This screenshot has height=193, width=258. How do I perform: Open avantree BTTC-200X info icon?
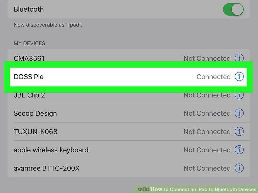pyautogui.click(x=239, y=168)
